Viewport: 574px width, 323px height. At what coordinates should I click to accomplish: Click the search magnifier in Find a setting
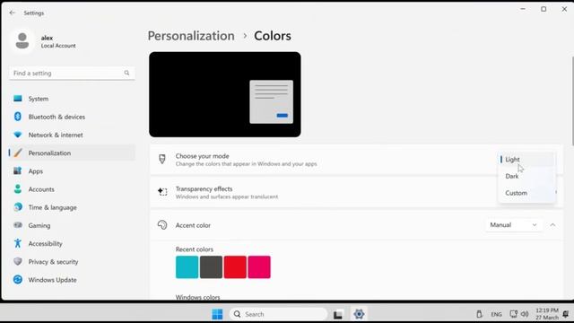click(x=126, y=73)
